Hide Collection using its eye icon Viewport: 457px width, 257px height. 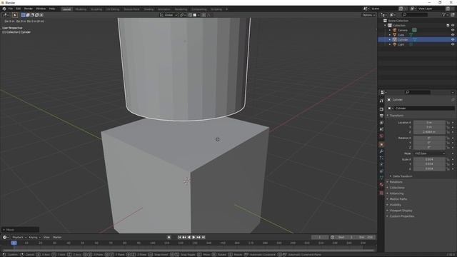coord(453,26)
